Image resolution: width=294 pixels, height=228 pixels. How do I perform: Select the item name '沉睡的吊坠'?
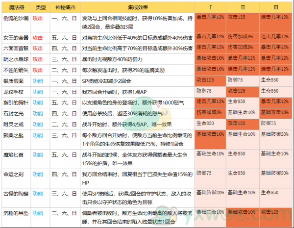click(x=16, y=213)
